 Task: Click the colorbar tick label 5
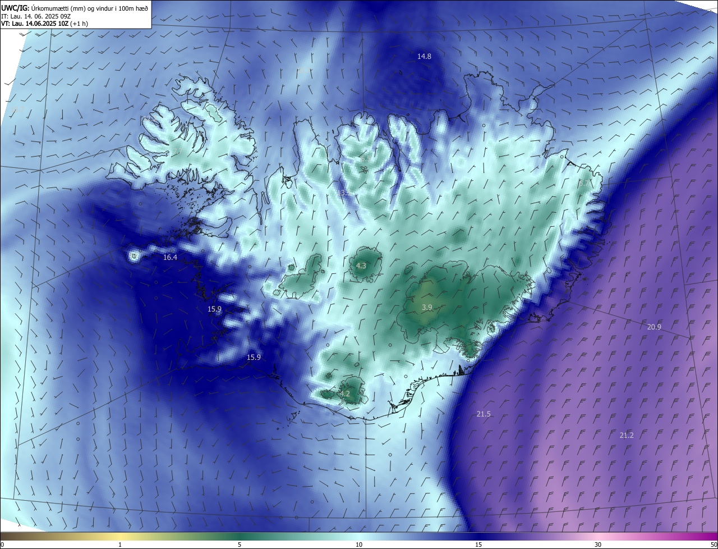[240, 545]
